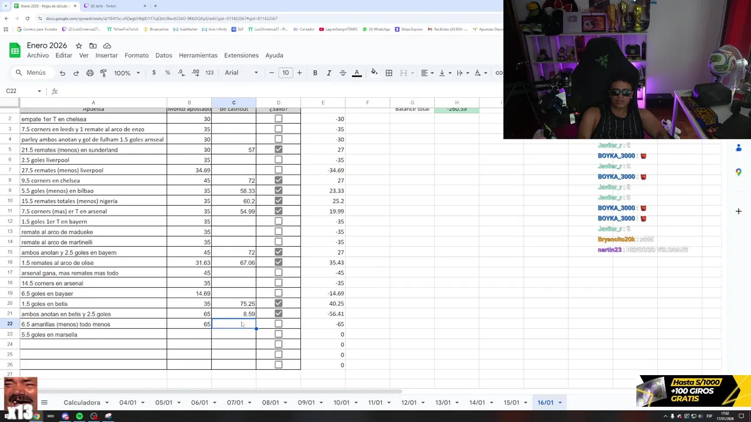Star the Enero 2026 document
This screenshot has width=751, height=422.
click(x=79, y=46)
